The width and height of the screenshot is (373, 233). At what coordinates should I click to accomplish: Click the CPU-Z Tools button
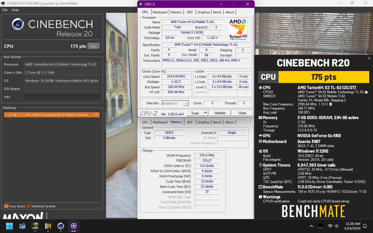(x=195, y=113)
